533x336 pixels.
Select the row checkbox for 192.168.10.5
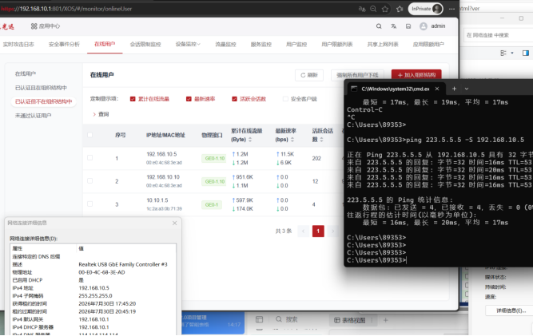89,158
